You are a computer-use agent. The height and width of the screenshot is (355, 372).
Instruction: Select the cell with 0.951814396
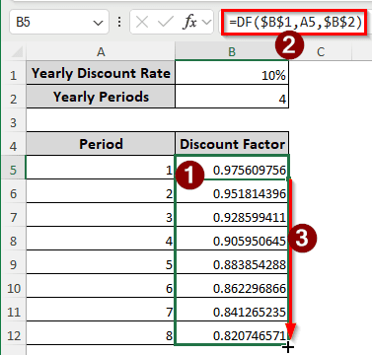tap(232, 191)
